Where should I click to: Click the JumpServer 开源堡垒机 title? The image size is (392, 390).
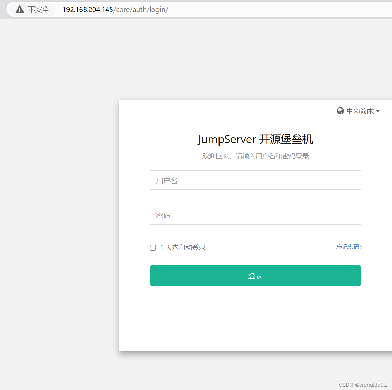click(255, 139)
